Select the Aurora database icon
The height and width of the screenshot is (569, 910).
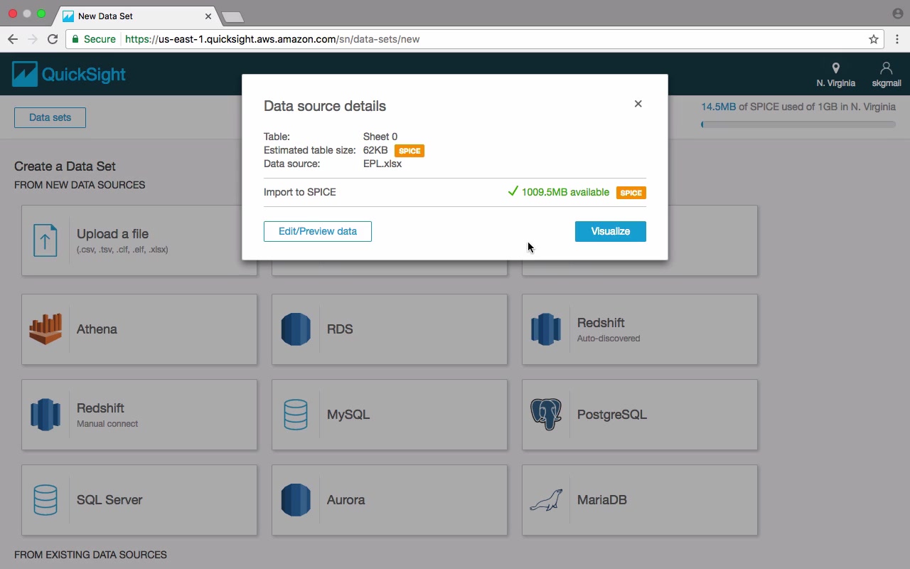click(x=296, y=500)
